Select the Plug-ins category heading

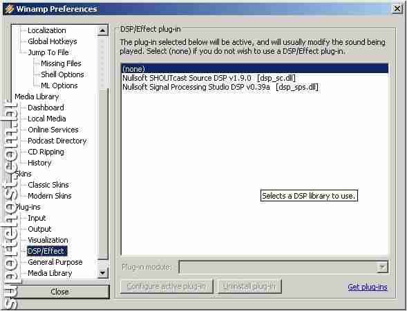pyautogui.click(x=28, y=207)
